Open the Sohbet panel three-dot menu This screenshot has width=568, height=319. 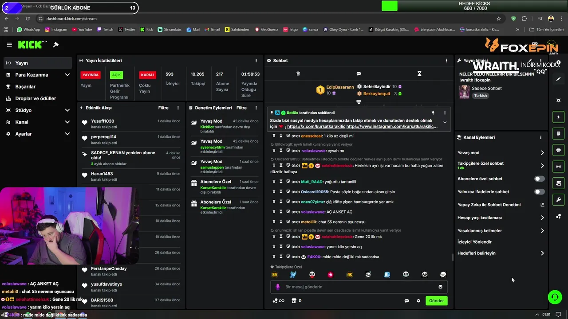tap(446, 61)
